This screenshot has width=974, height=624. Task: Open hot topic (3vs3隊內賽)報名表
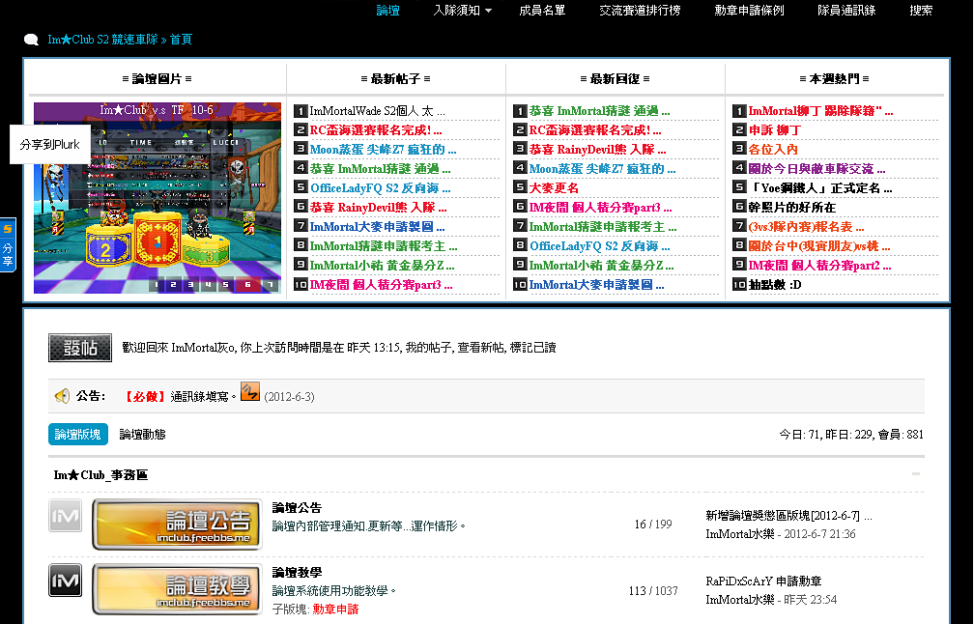click(806, 227)
